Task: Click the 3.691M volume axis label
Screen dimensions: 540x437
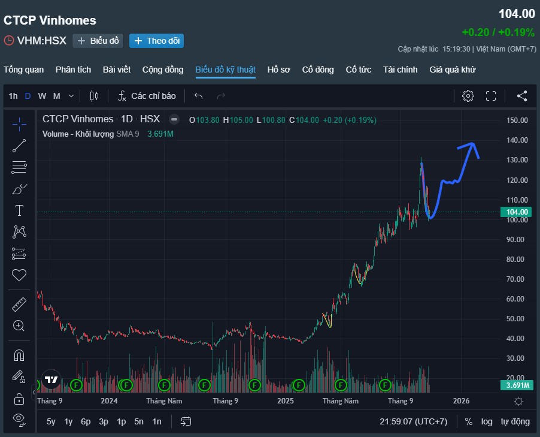Action: [517, 385]
